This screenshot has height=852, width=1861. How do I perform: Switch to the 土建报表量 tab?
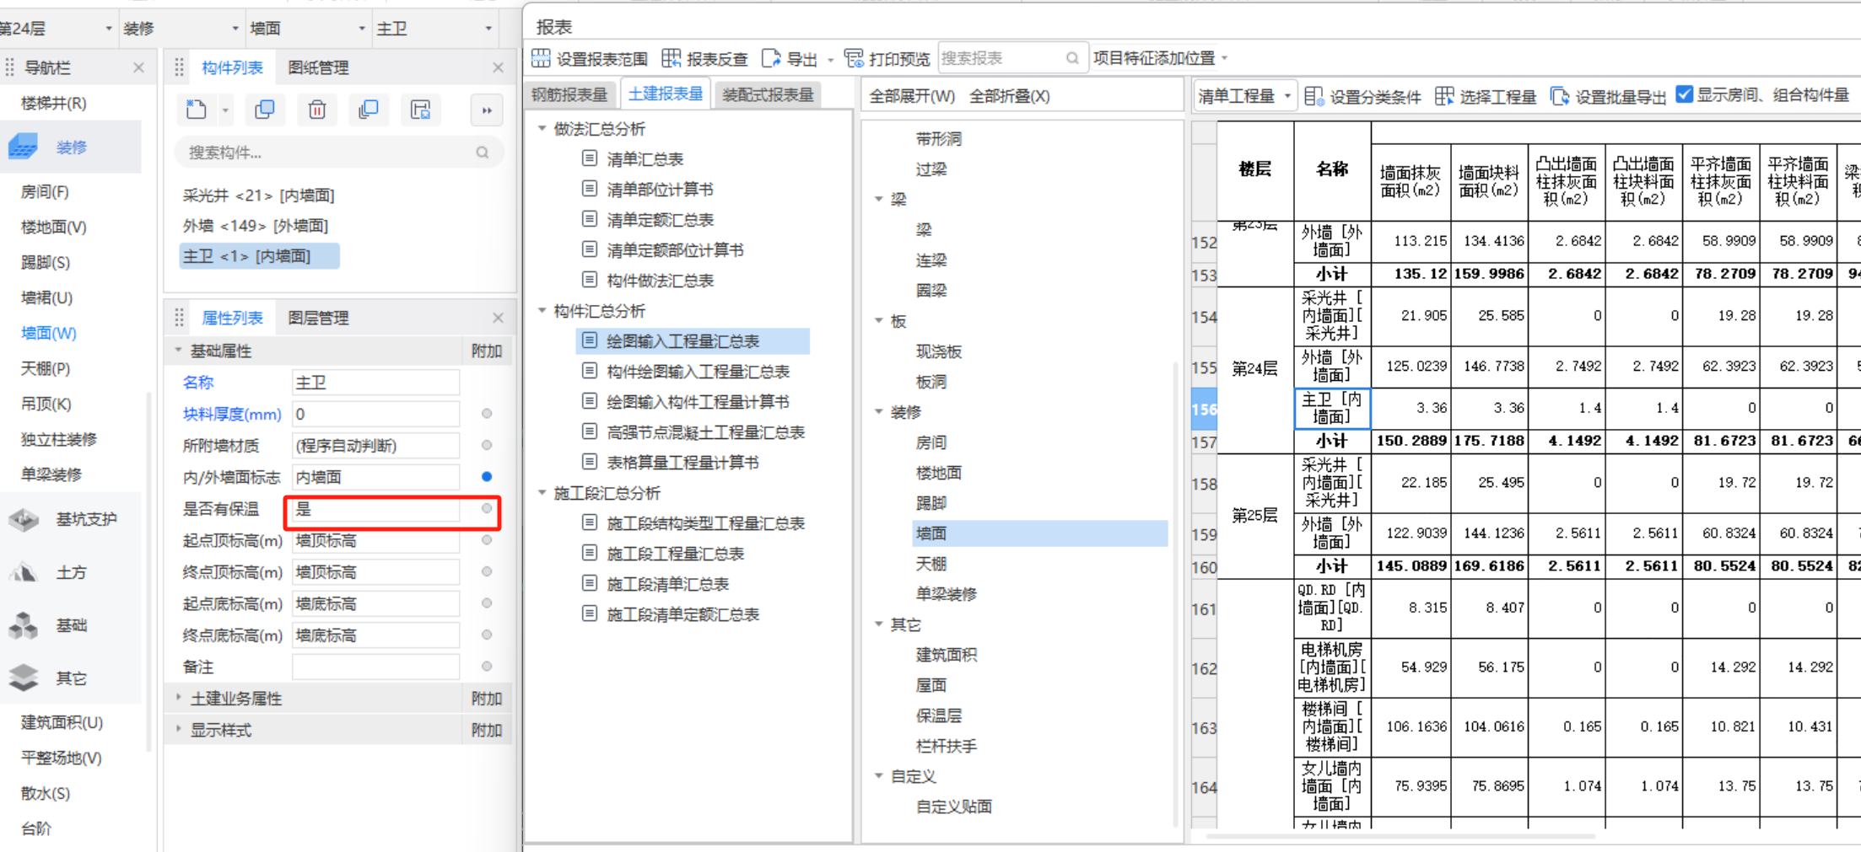click(x=666, y=94)
